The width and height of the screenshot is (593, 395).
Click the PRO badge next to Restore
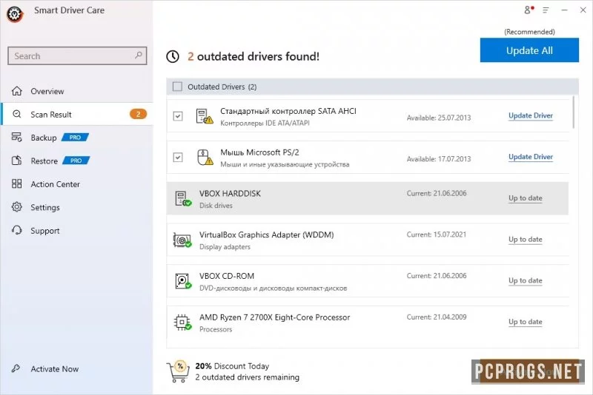[76, 161]
